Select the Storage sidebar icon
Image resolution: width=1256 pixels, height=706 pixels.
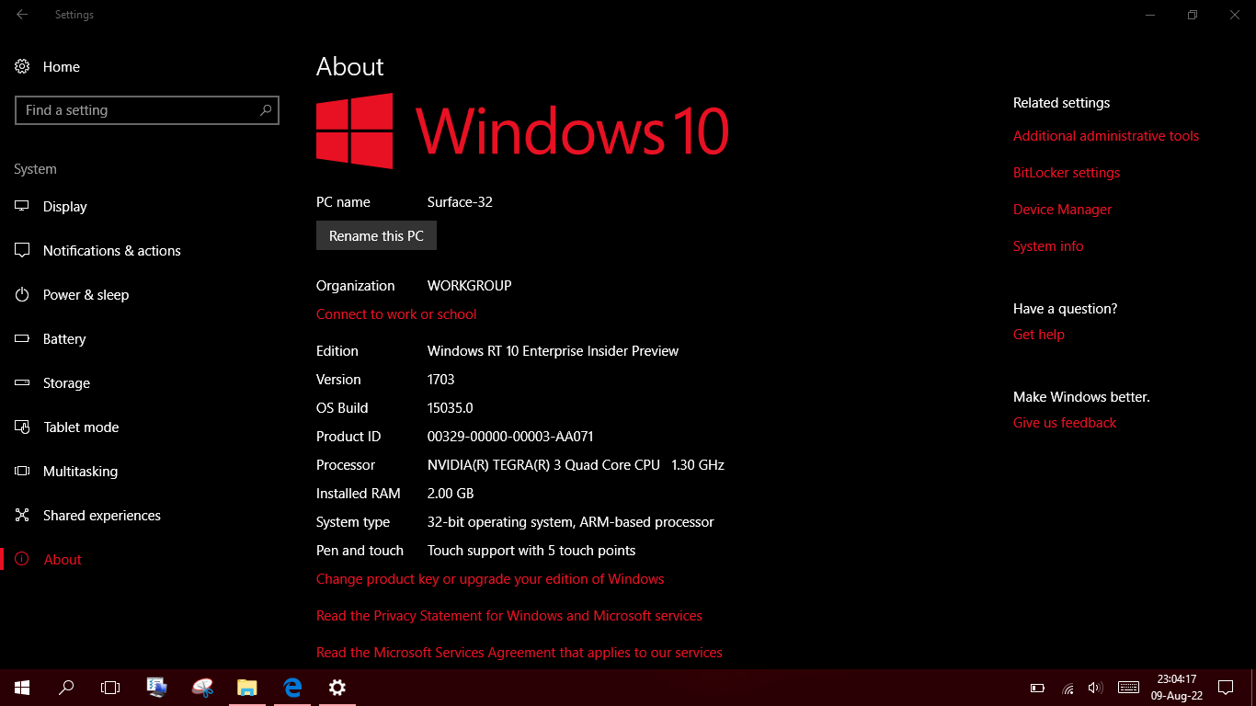coord(22,383)
